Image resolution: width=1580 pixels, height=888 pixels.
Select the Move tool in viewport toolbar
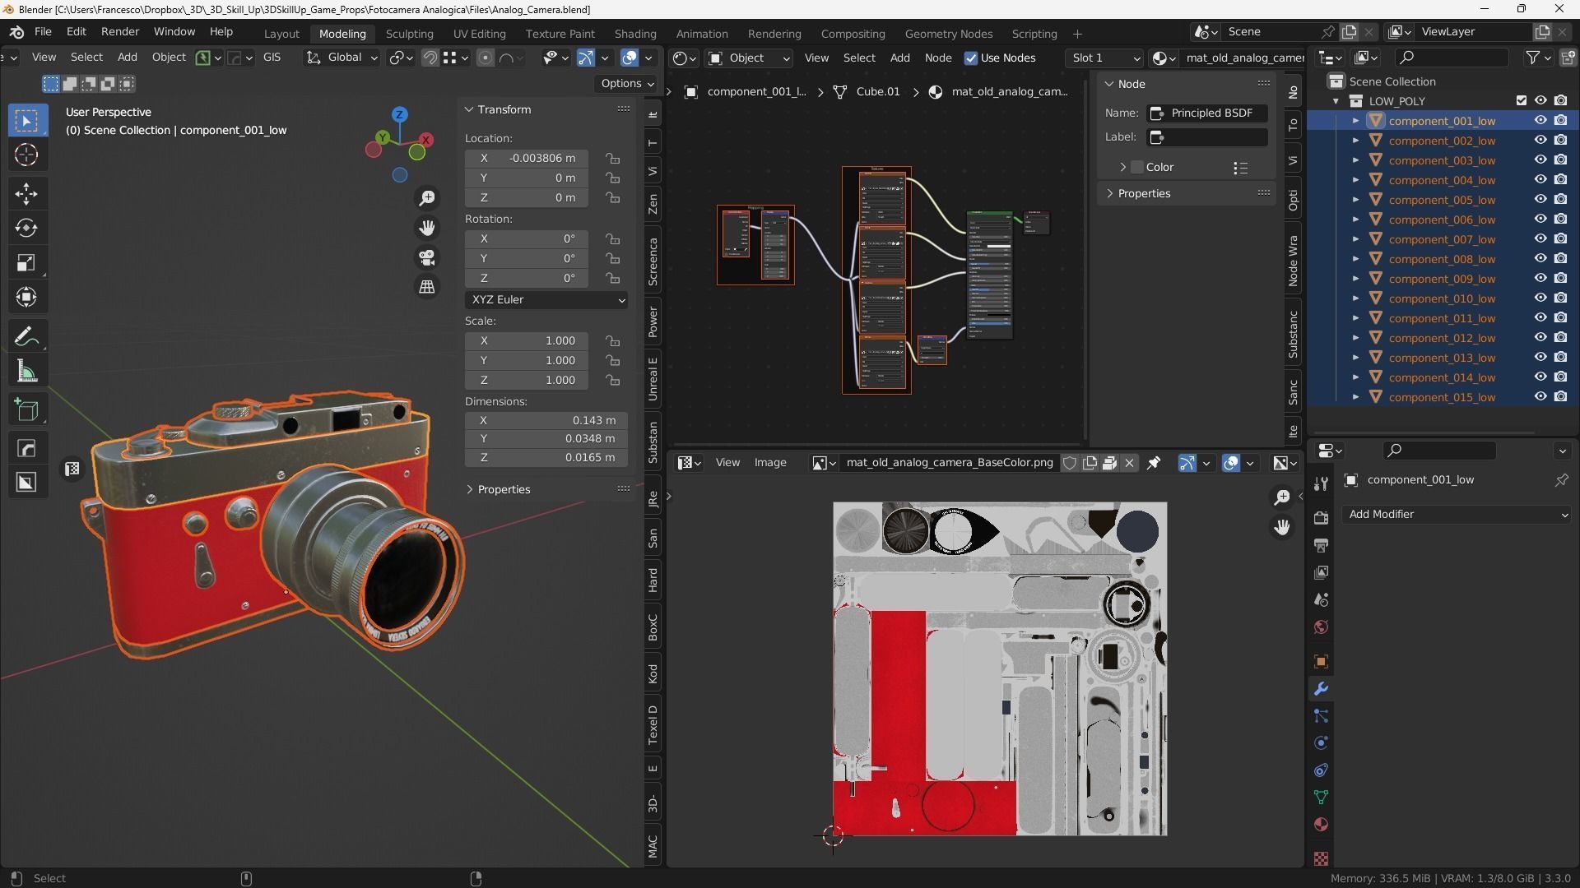tap(26, 194)
